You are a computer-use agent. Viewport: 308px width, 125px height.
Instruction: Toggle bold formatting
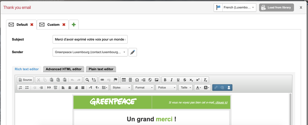(165, 80)
